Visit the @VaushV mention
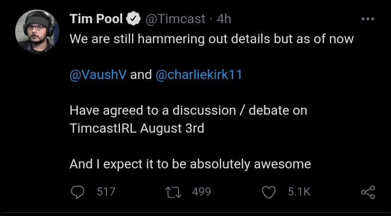 click(x=98, y=75)
